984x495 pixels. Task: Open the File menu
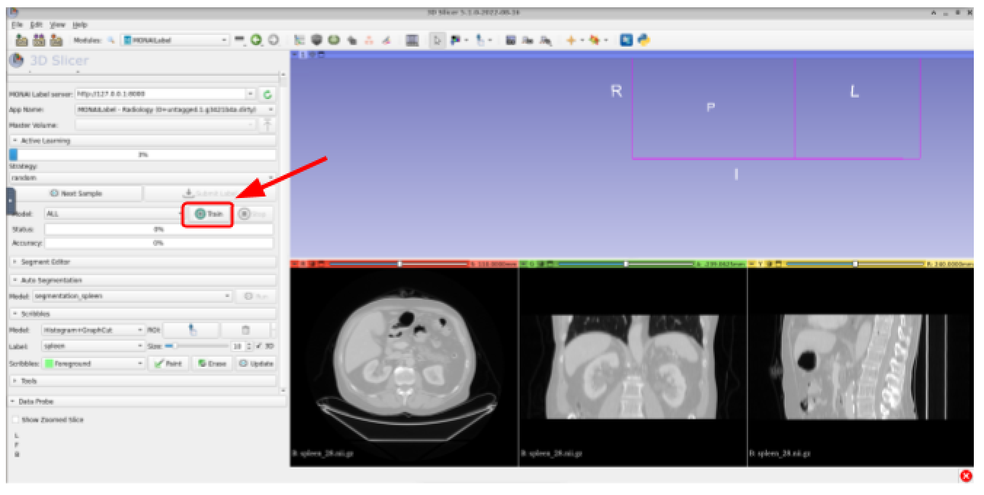click(x=17, y=25)
